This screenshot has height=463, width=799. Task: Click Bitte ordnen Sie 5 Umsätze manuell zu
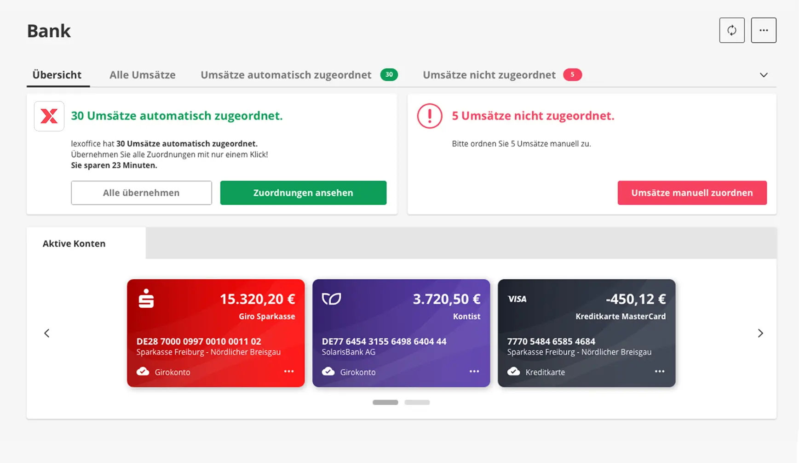click(521, 144)
